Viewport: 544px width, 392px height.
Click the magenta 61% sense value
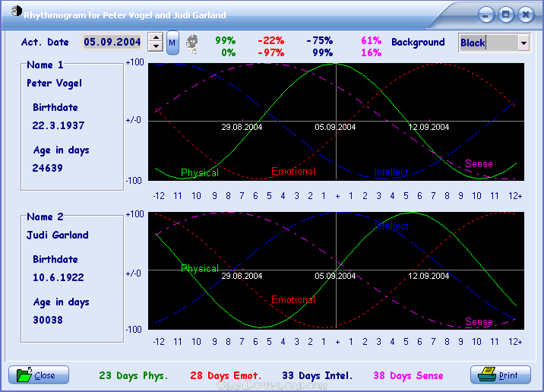[x=372, y=40]
